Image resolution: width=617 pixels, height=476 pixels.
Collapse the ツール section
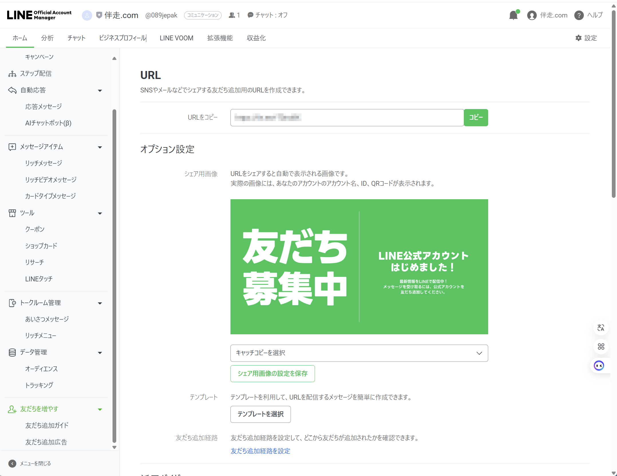tap(100, 214)
